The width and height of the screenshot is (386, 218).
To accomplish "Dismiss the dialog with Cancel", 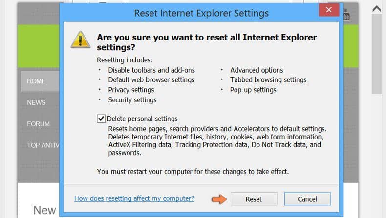I will pyautogui.click(x=307, y=199).
